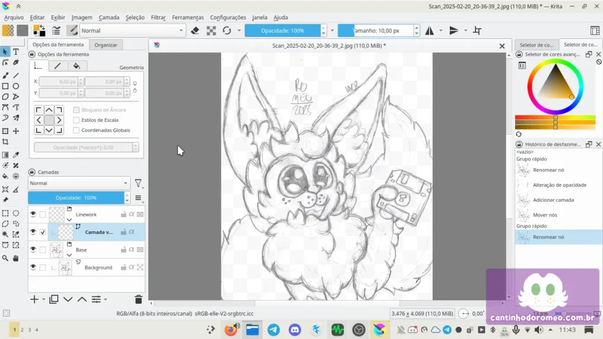Select the Rectangle shape tool
This screenshot has width=603, height=339.
coord(5,86)
